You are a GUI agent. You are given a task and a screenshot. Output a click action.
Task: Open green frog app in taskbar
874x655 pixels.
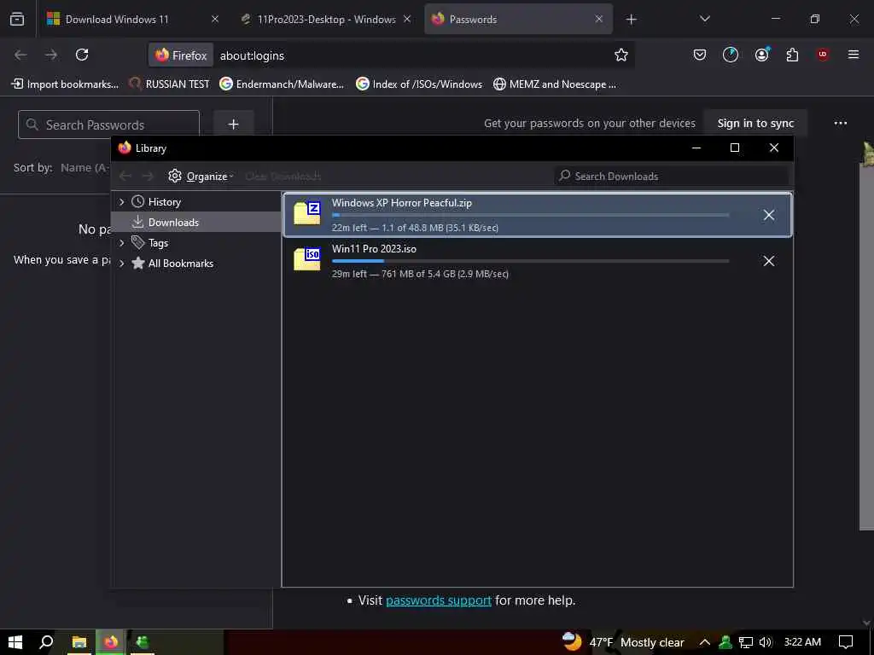pyautogui.click(x=143, y=642)
